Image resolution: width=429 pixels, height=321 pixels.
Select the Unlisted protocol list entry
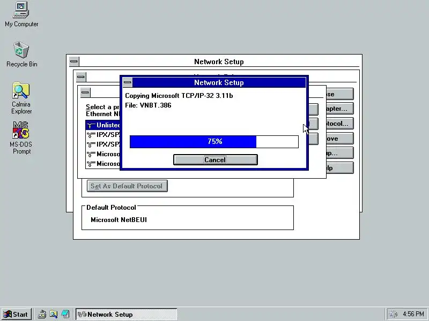click(103, 125)
